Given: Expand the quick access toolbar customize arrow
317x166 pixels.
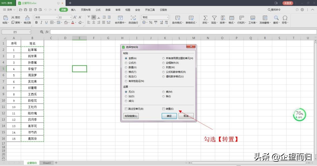Looking at the screenshot, I should coord(55,9).
